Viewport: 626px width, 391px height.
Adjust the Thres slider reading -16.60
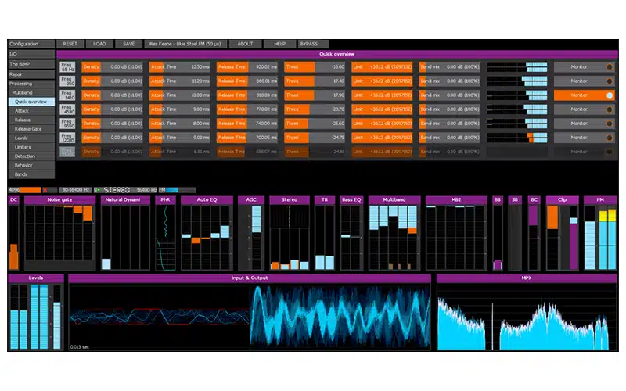point(315,67)
